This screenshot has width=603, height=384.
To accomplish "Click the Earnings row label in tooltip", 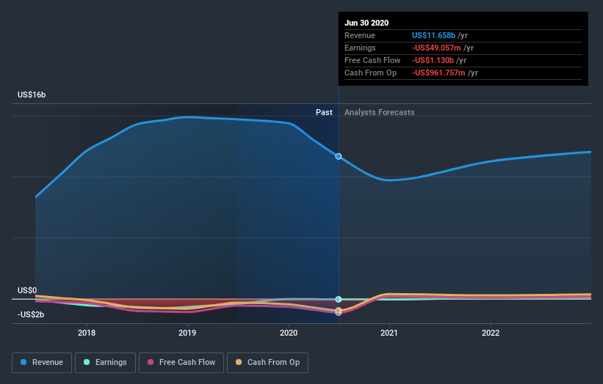I will click(x=360, y=48).
